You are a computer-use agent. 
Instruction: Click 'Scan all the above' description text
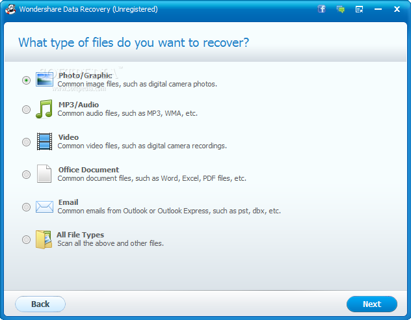(x=111, y=243)
